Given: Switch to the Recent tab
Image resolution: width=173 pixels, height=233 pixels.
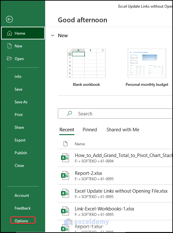Looking at the screenshot, I should click(67, 130).
